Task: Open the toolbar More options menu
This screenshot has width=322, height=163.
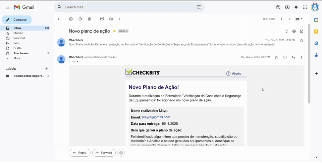Action: (119, 19)
